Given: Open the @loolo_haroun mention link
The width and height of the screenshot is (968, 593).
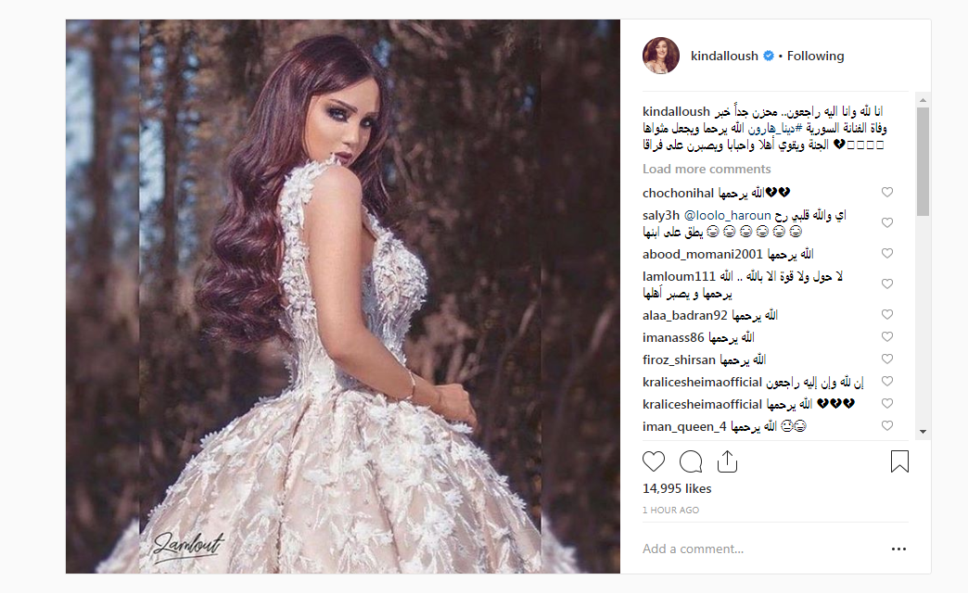Looking at the screenshot, I should [727, 215].
